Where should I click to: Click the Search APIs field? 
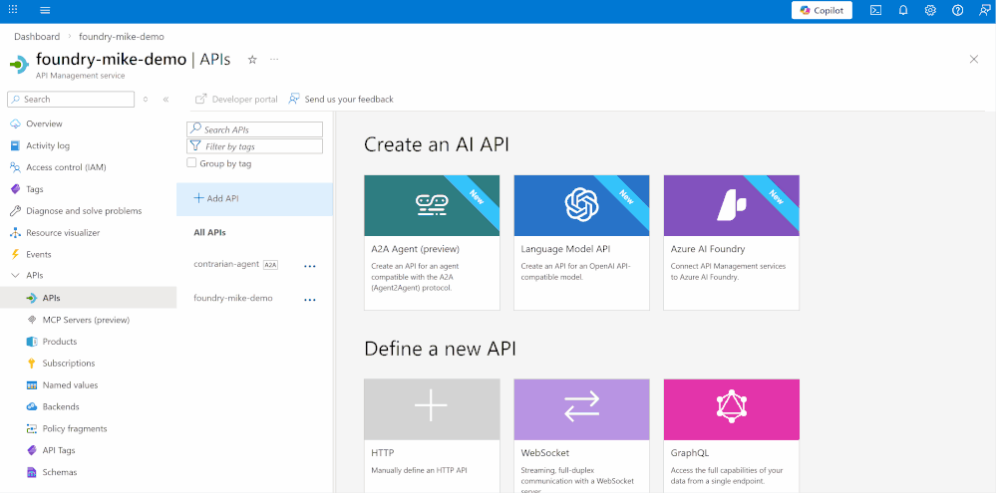[x=254, y=129]
